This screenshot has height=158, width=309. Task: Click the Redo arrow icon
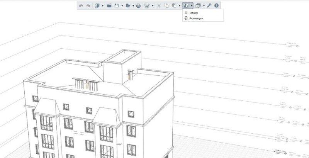point(88,6)
